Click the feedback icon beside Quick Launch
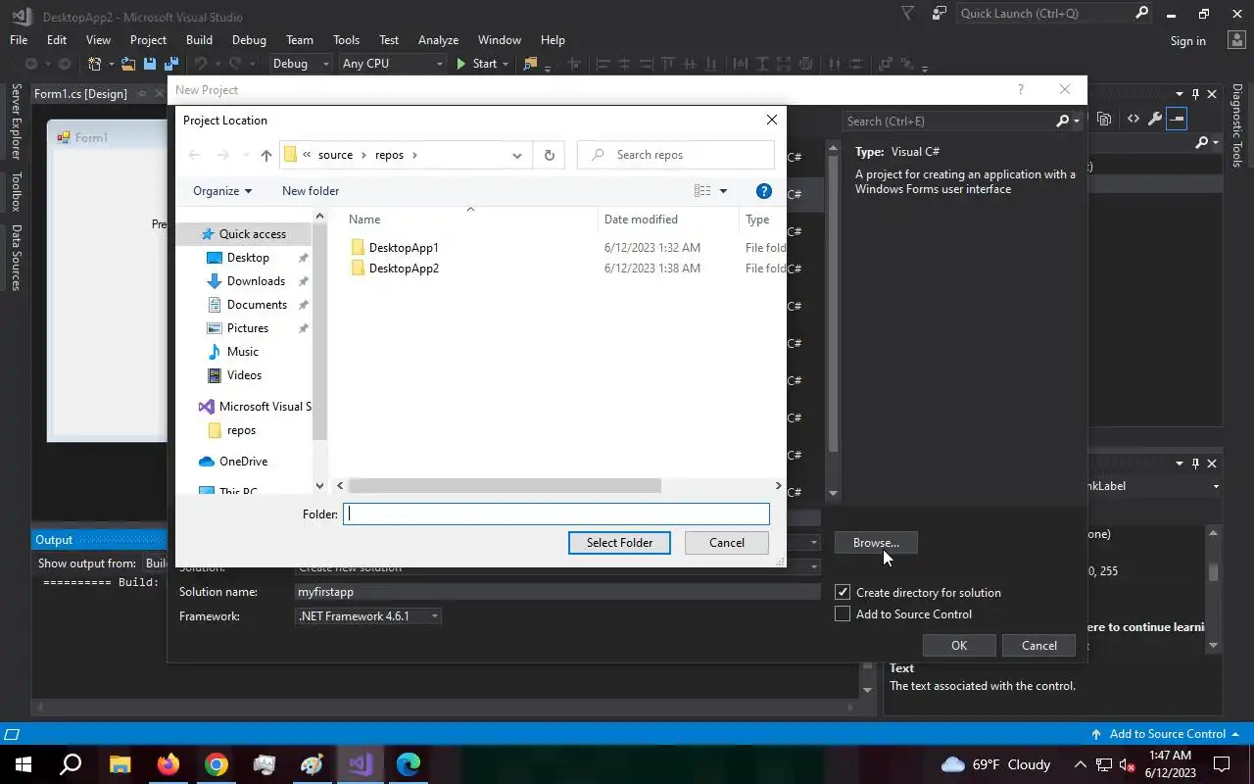The height and width of the screenshot is (784, 1254). point(940,13)
